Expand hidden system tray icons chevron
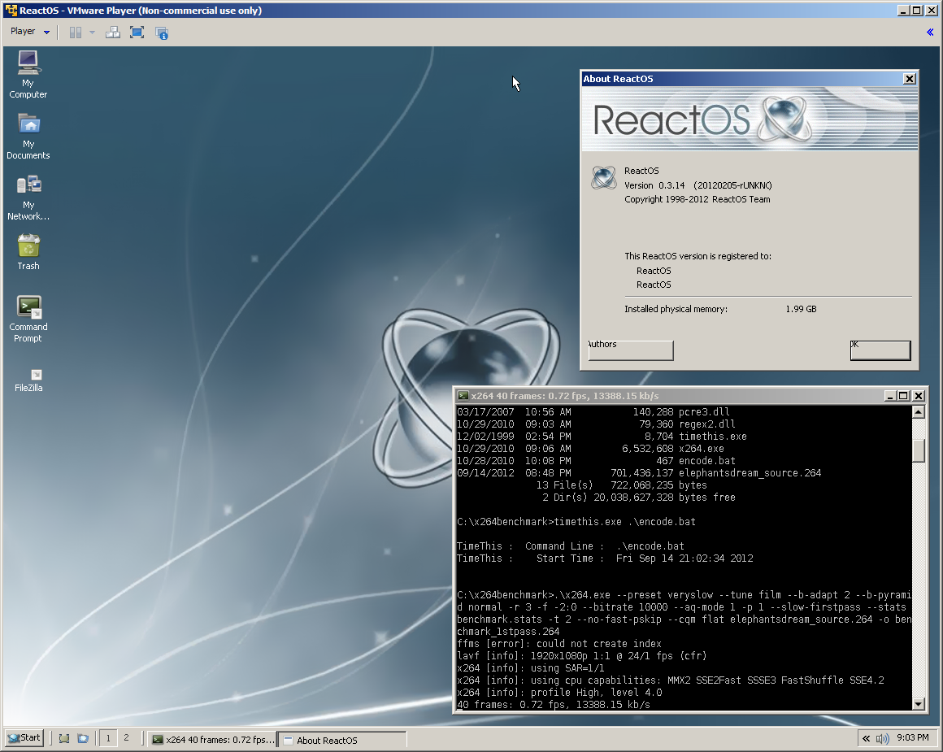The height and width of the screenshot is (752, 943). tap(867, 738)
